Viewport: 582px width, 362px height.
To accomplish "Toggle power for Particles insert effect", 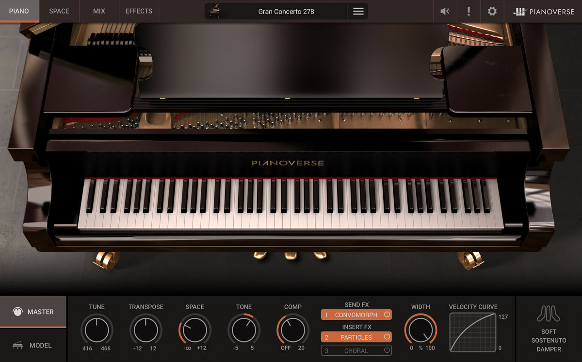I will pyautogui.click(x=387, y=337).
